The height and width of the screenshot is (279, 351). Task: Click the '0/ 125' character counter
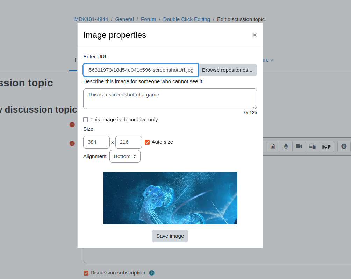click(251, 113)
